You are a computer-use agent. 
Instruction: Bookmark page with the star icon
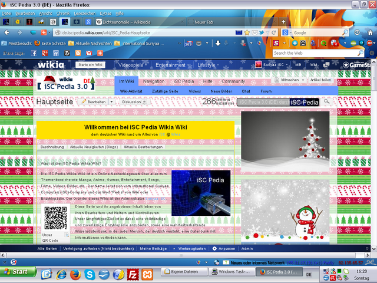[x=247, y=32]
